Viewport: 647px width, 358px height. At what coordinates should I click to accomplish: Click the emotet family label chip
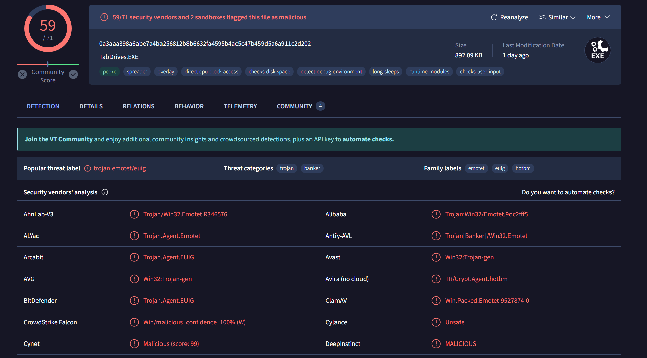pos(476,168)
